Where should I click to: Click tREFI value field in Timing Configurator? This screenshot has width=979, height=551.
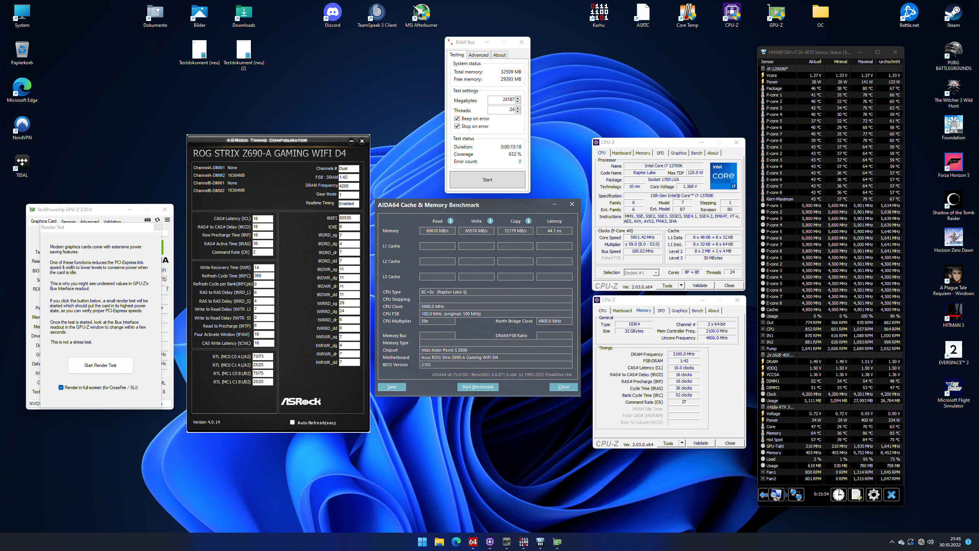tap(349, 218)
